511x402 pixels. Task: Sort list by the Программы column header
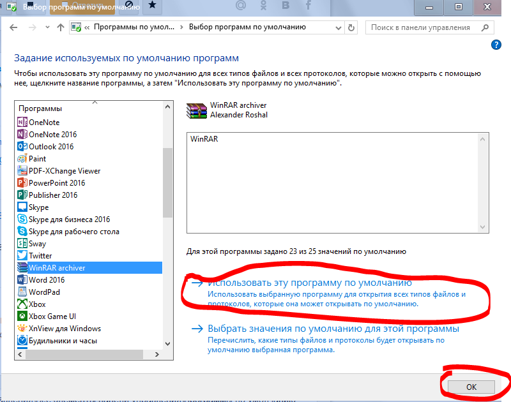40,108
